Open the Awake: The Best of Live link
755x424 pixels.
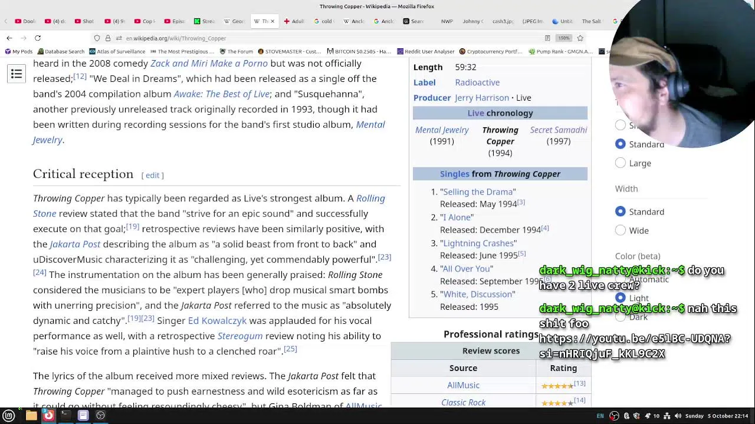pos(221,94)
